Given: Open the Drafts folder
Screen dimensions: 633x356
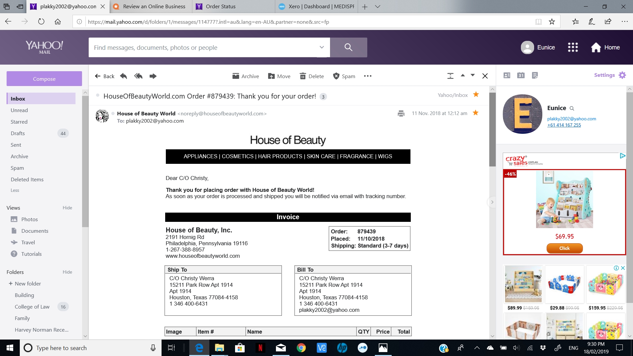Looking at the screenshot, I should (17, 133).
